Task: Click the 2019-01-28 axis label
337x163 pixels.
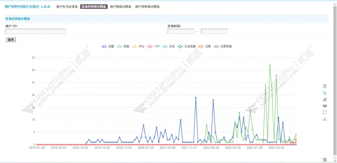Action: point(36,148)
